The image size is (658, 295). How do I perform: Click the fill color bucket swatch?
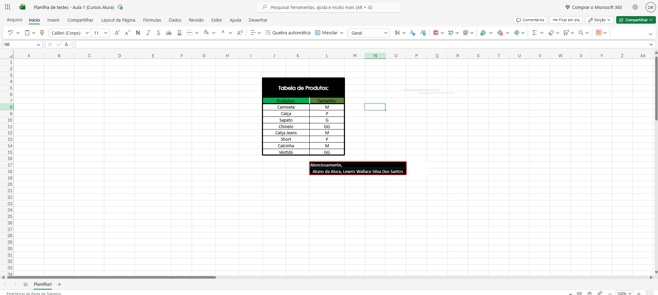point(206,33)
